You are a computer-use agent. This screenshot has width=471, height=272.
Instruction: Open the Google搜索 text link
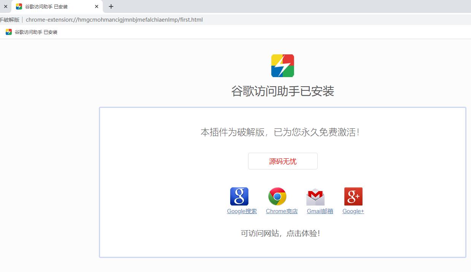(x=242, y=211)
